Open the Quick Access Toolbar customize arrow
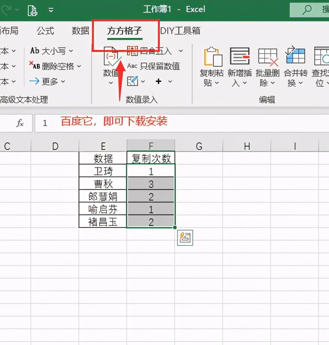329x345 pixels. click(x=51, y=10)
